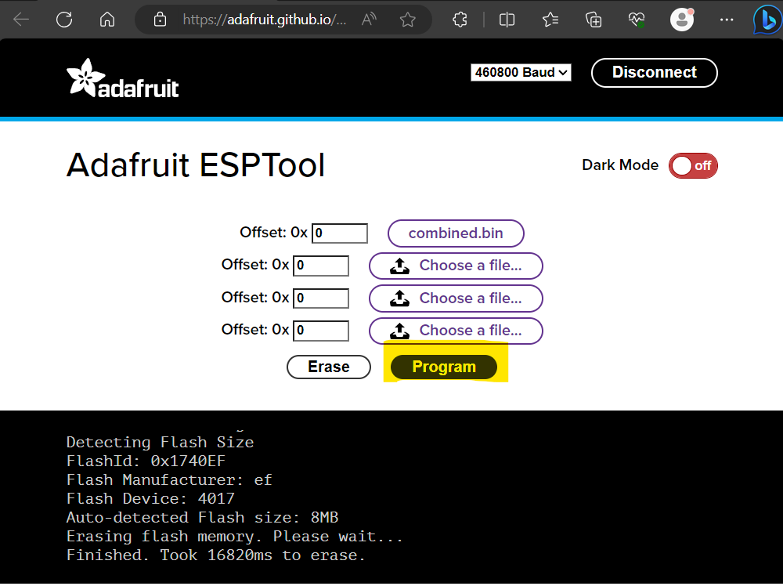Click the adafruit.github.io address bar URL
The height and width of the screenshot is (586, 783).
[x=264, y=20]
